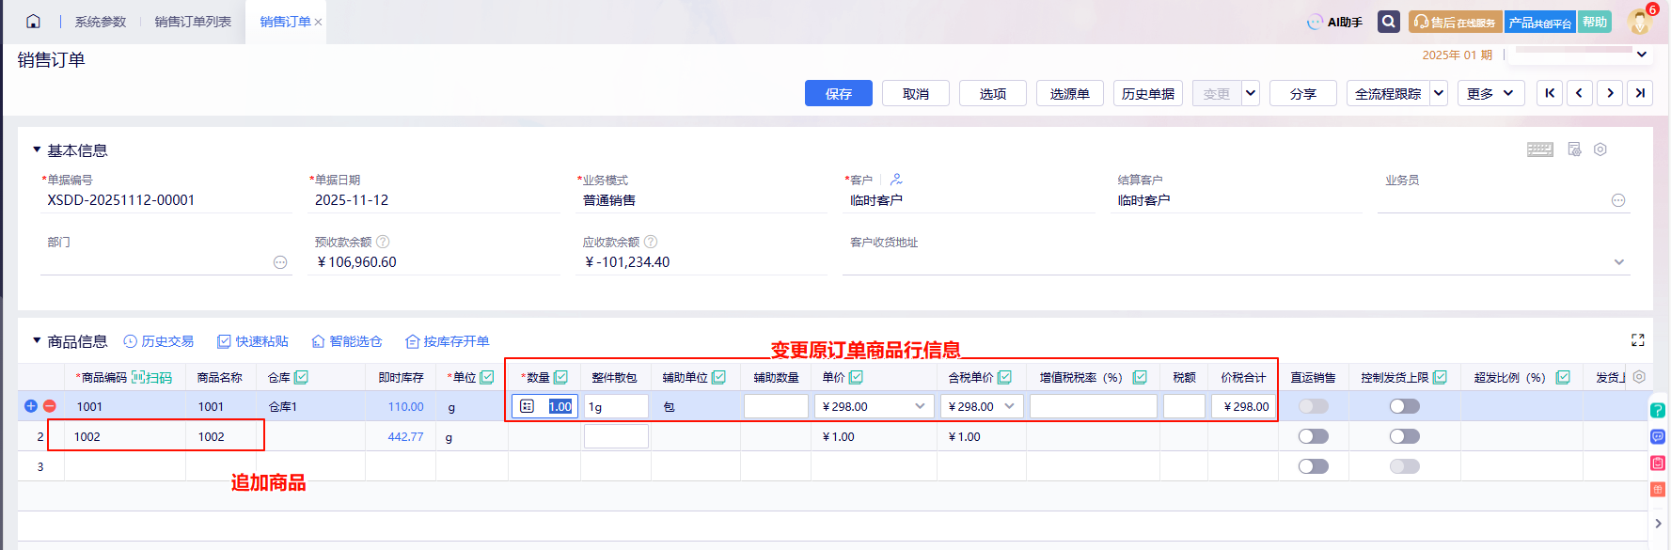Collapse the 商品信息 section

click(x=37, y=340)
